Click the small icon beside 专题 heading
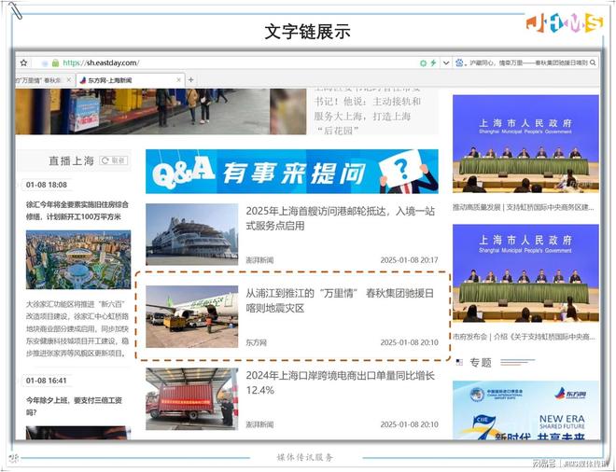 click(x=459, y=362)
